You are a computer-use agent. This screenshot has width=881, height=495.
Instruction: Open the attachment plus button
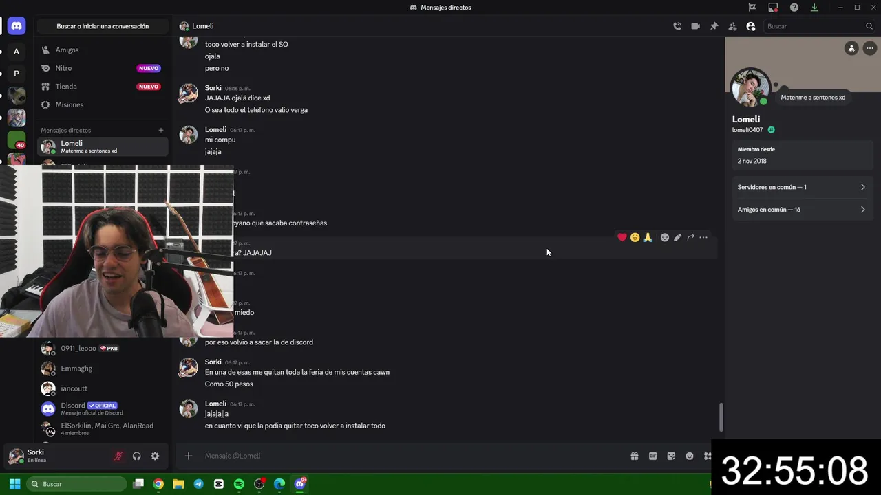(189, 456)
